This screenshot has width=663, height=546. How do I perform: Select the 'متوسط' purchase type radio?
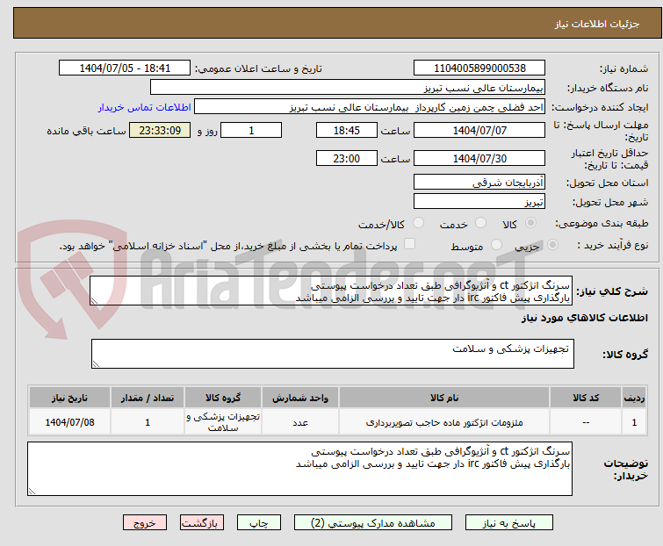click(x=496, y=245)
